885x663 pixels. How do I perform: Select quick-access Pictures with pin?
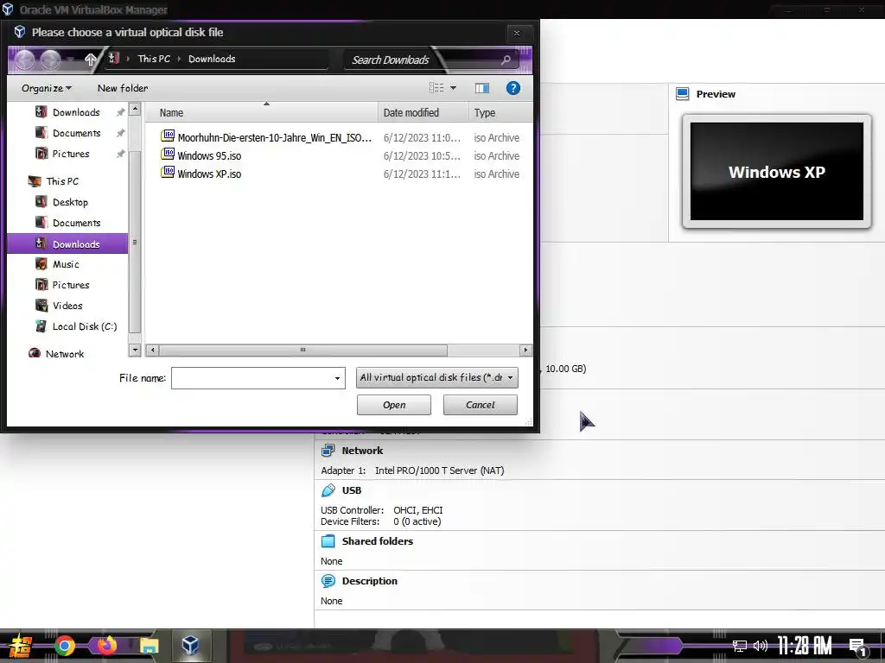[71, 154]
